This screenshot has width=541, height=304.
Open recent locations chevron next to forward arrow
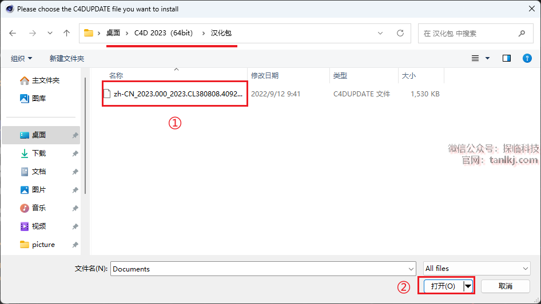coord(50,33)
